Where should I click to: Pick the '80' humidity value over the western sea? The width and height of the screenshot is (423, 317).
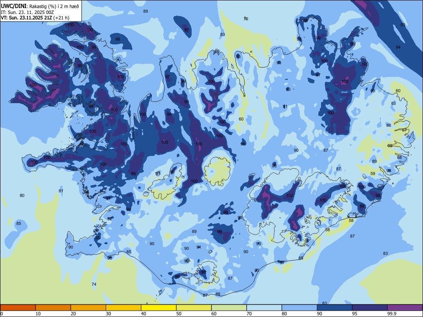click(22, 195)
